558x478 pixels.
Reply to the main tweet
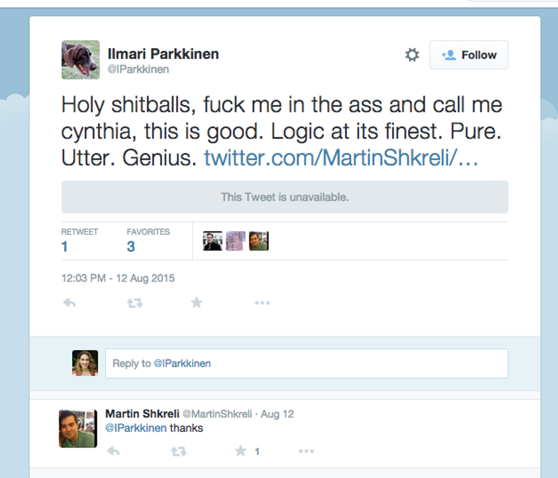click(x=69, y=303)
